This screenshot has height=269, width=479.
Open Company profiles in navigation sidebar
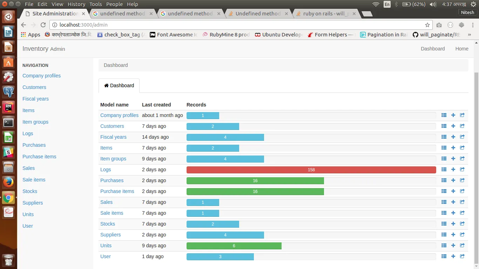click(41, 76)
